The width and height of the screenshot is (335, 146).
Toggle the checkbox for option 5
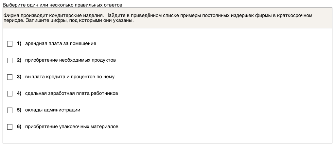[10, 110]
